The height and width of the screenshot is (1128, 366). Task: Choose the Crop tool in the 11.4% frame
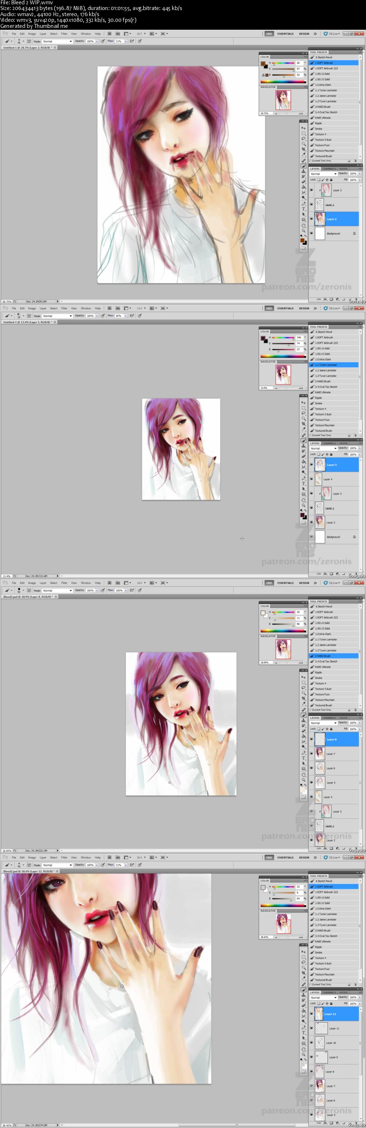[303, 424]
